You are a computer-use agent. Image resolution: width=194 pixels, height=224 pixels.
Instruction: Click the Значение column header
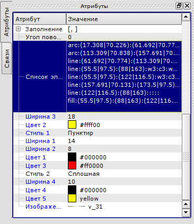(124, 19)
